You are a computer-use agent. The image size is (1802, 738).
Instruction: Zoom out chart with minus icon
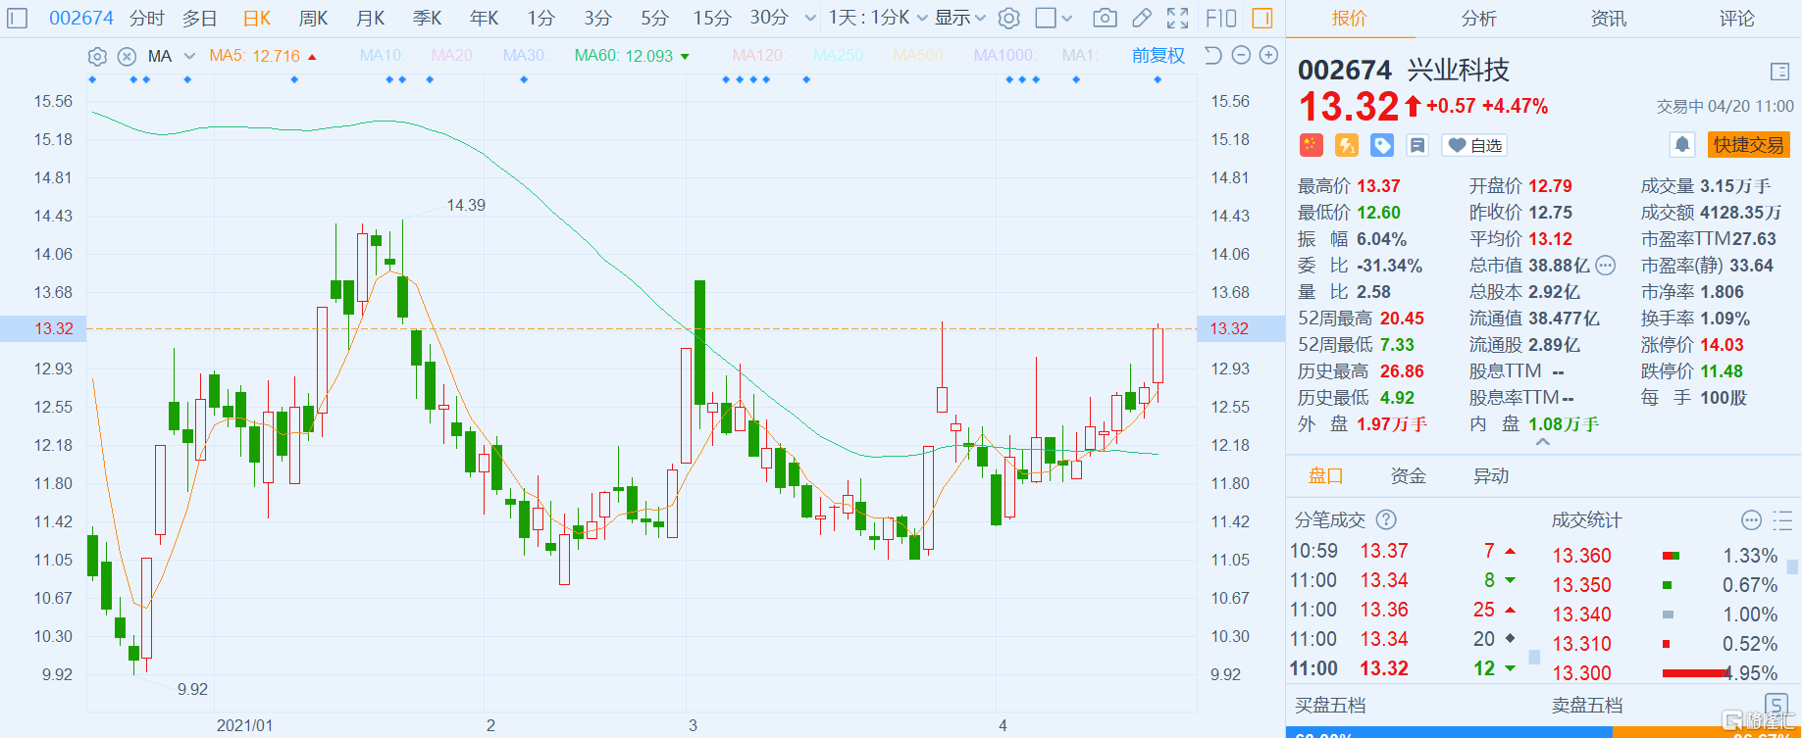(x=1241, y=55)
